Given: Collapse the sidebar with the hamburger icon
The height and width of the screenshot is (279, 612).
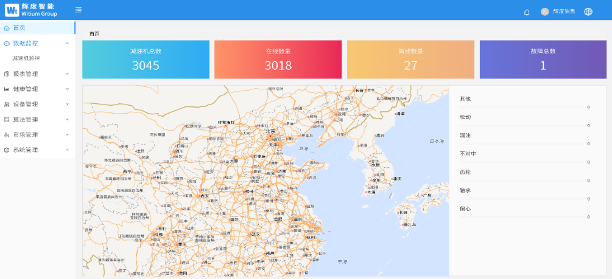Looking at the screenshot, I should (78, 10).
